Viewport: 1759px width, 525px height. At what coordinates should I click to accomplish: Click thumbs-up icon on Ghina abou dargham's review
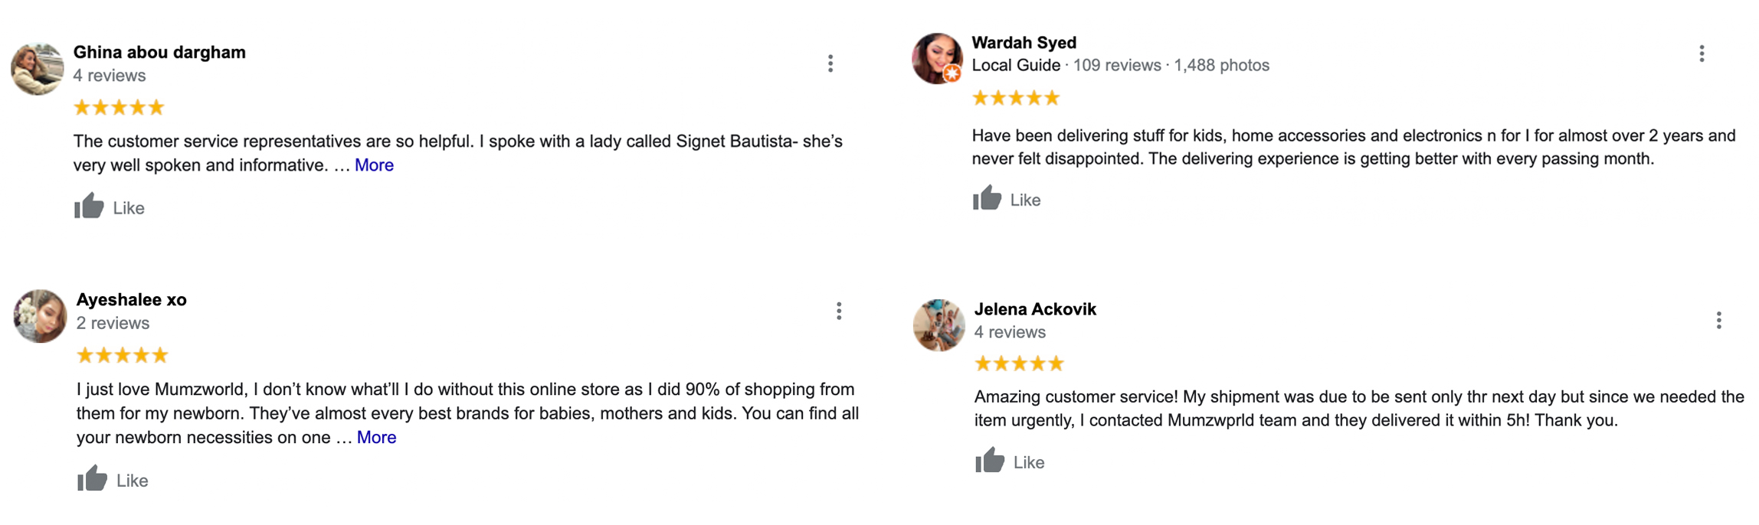tap(90, 207)
